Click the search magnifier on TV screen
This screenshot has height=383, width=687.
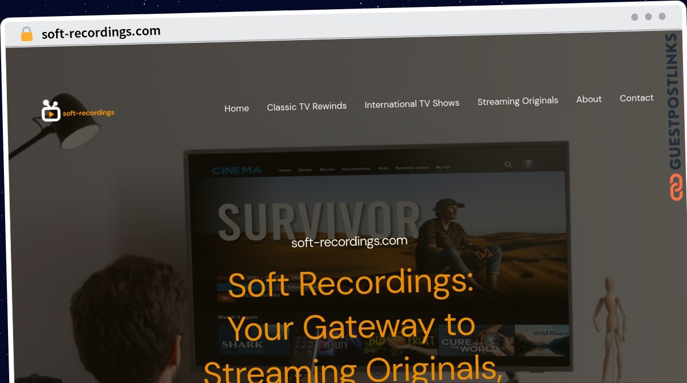point(508,165)
